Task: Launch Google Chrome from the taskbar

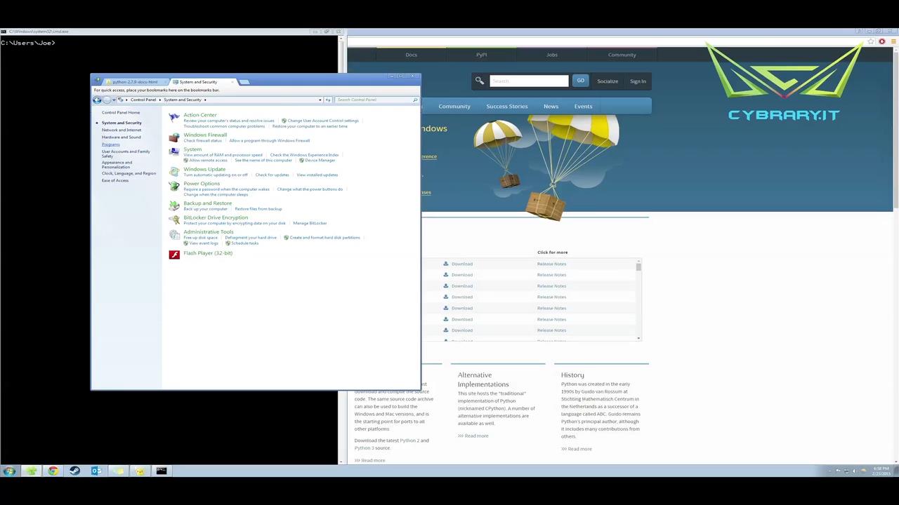Action: click(x=53, y=471)
